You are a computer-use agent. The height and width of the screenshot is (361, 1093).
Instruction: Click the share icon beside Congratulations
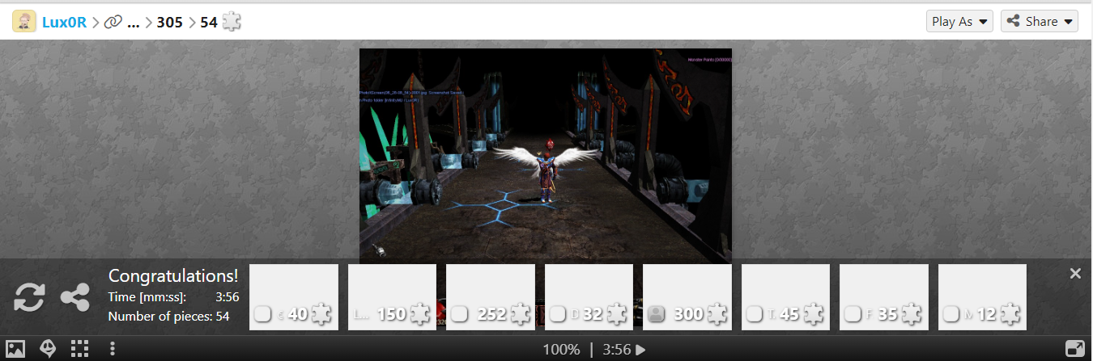point(75,298)
